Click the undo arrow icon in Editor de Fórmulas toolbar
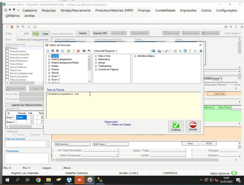The height and width of the screenshot is (185, 244). click(x=89, y=51)
